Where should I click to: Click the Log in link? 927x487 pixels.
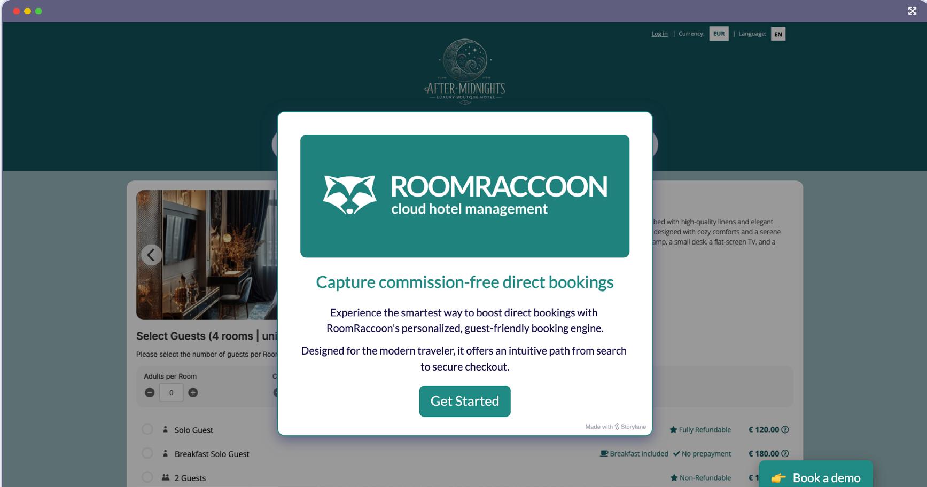tap(659, 34)
